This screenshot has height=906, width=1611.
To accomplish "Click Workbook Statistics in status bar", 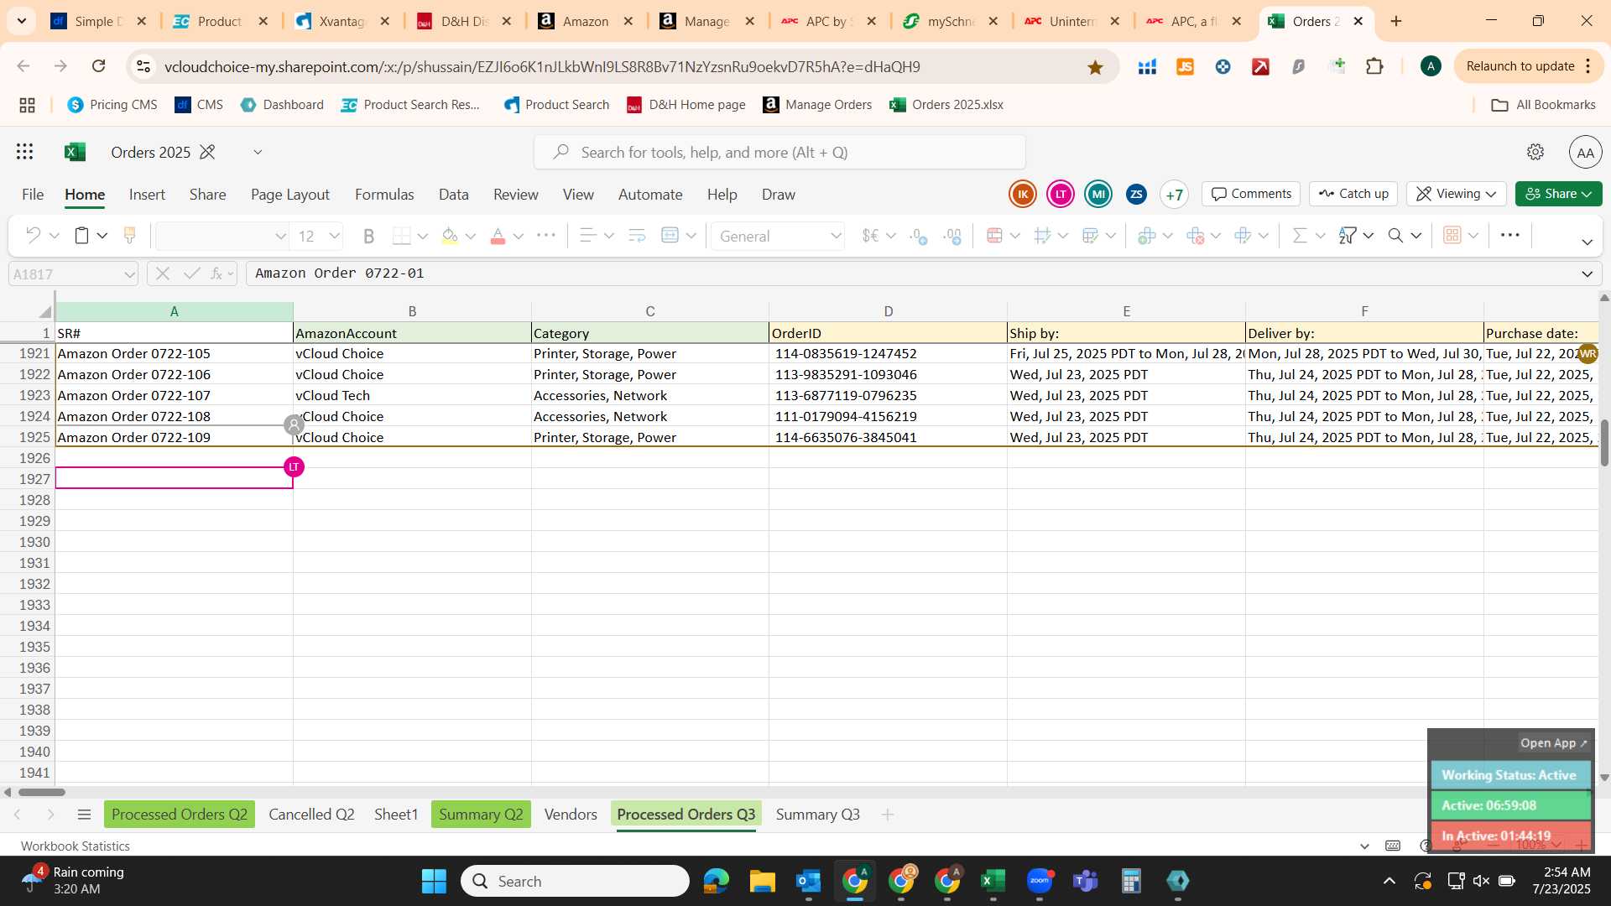I will point(76,846).
